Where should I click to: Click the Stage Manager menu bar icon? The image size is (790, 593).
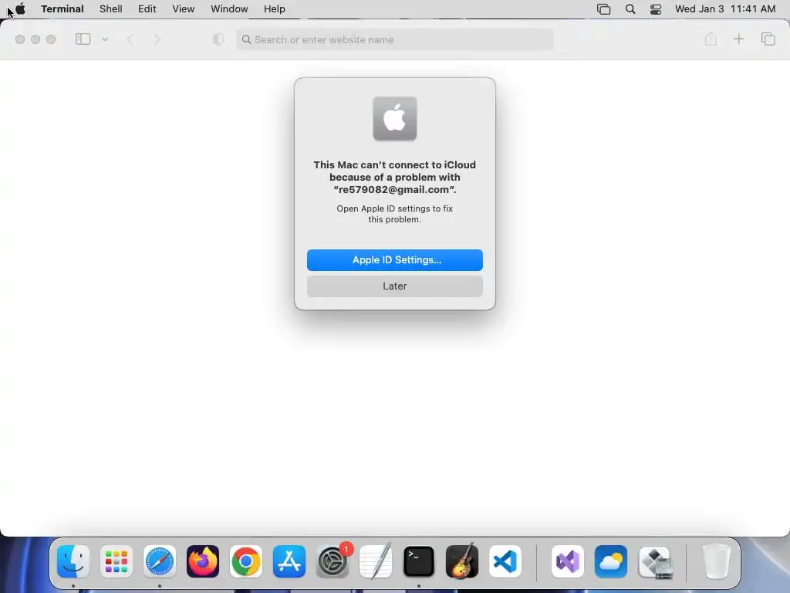click(x=603, y=9)
